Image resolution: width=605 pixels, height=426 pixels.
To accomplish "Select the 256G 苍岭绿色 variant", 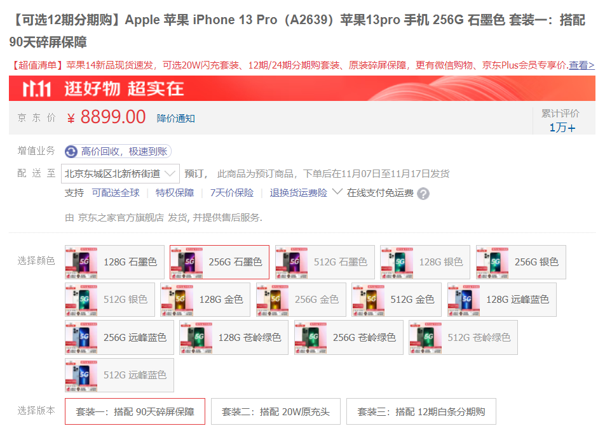I will click(x=349, y=337).
